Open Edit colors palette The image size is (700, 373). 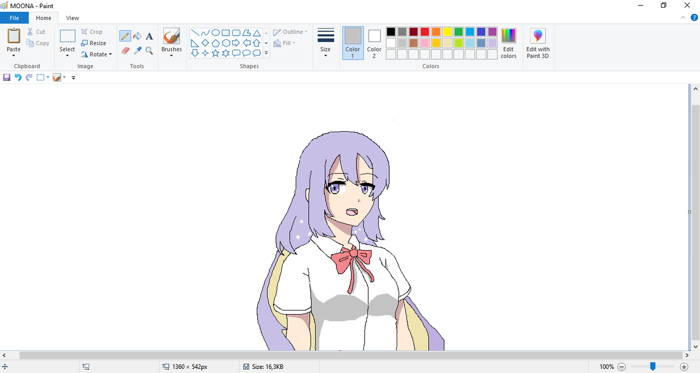point(509,43)
